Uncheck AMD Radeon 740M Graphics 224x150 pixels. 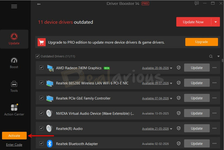pyautogui.click(x=41, y=68)
